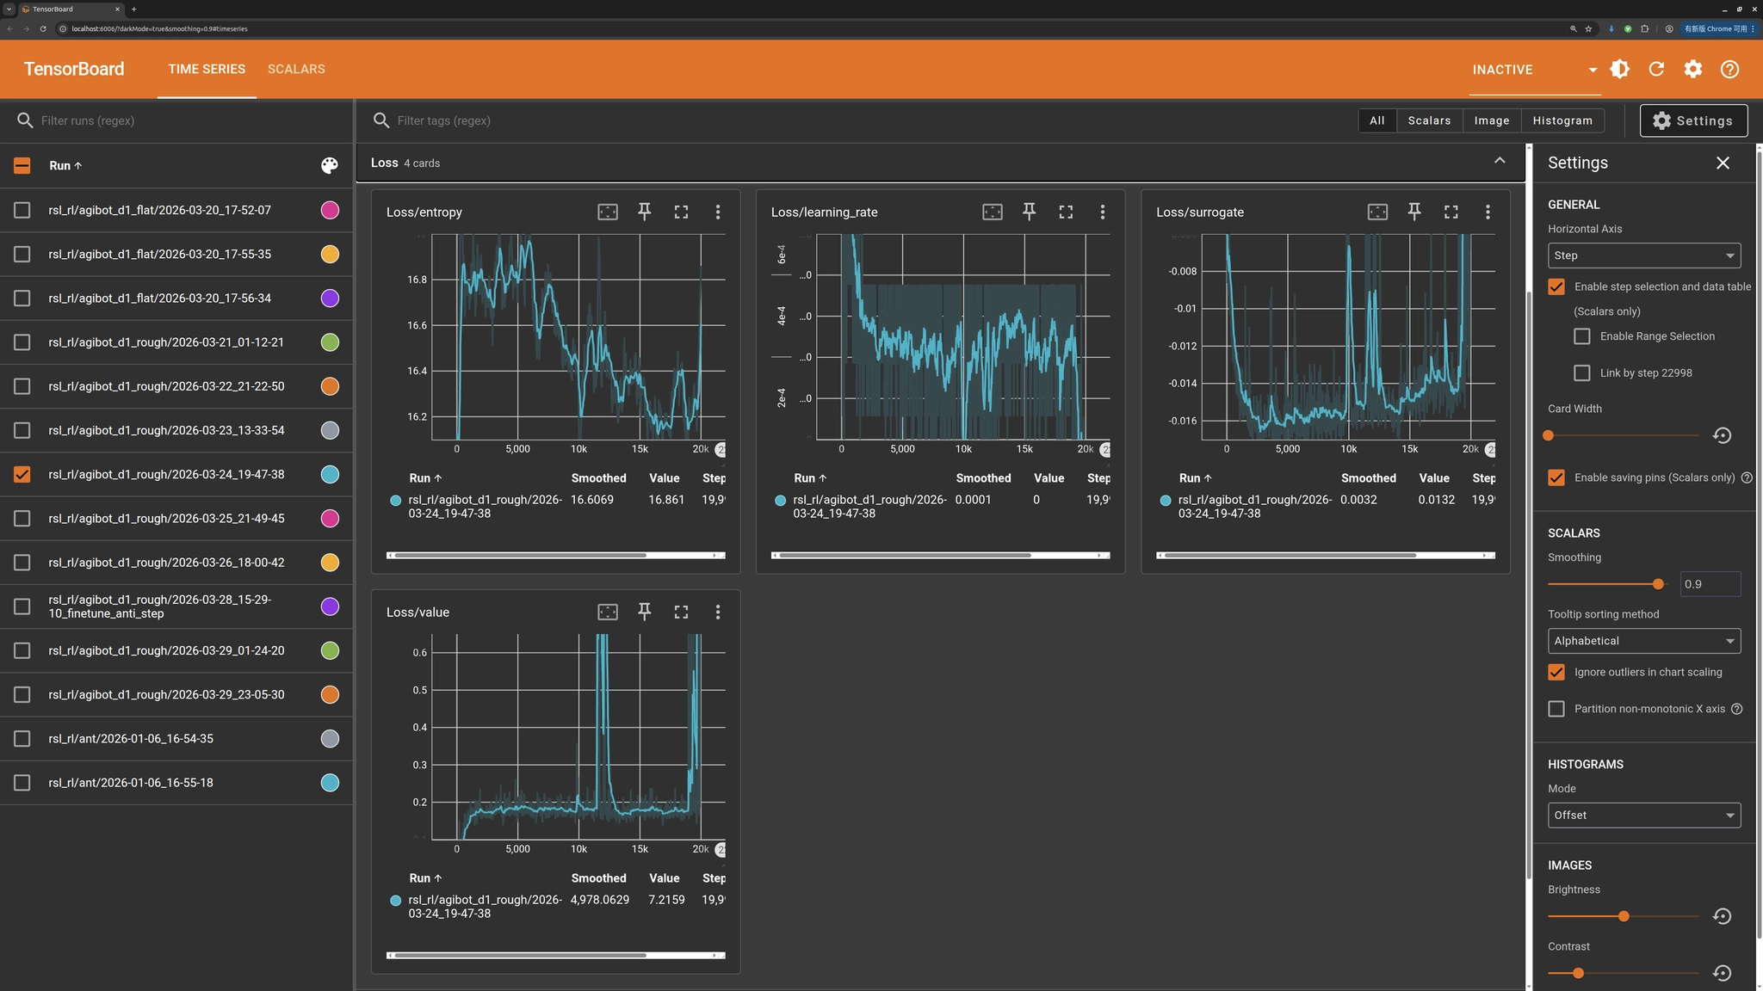The height and width of the screenshot is (991, 1763).
Task: Toggle fullscreen for Loss/surrogate chart
Action: pyautogui.click(x=1451, y=212)
